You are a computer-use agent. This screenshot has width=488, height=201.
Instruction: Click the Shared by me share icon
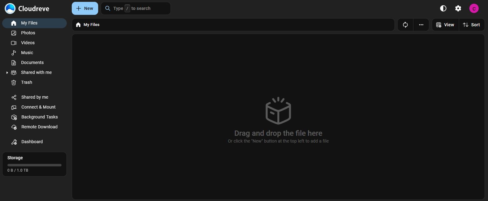pyautogui.click(x=14, y=97)
